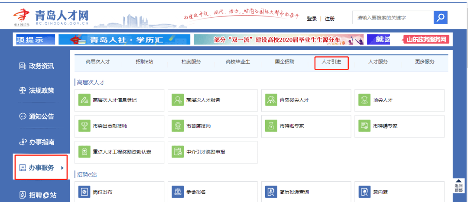This screenshot has height=202, width=468.
Task: Click the 市首席技师 badge icon
Action: (177, 126)
